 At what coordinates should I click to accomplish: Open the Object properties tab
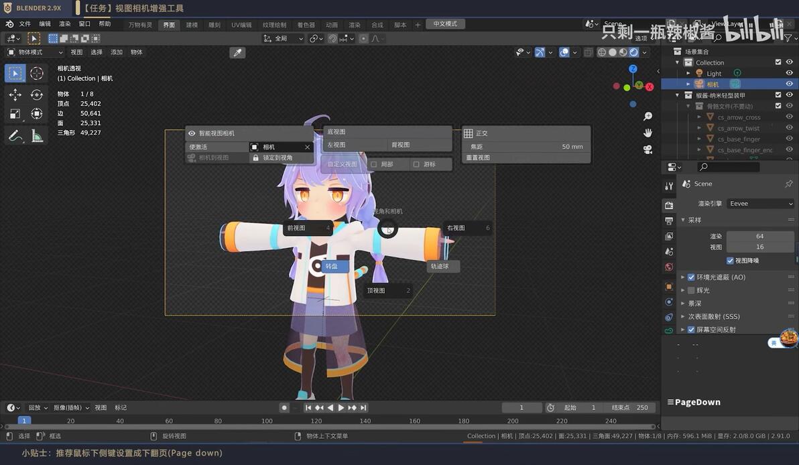pos(669,287)
